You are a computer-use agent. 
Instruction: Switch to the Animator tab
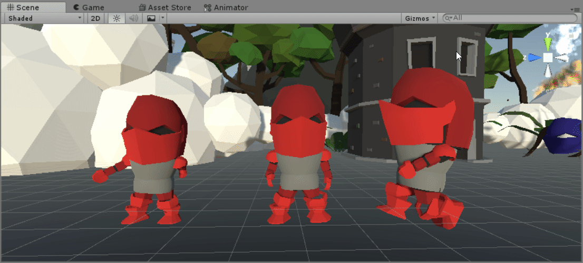(226, 7)
